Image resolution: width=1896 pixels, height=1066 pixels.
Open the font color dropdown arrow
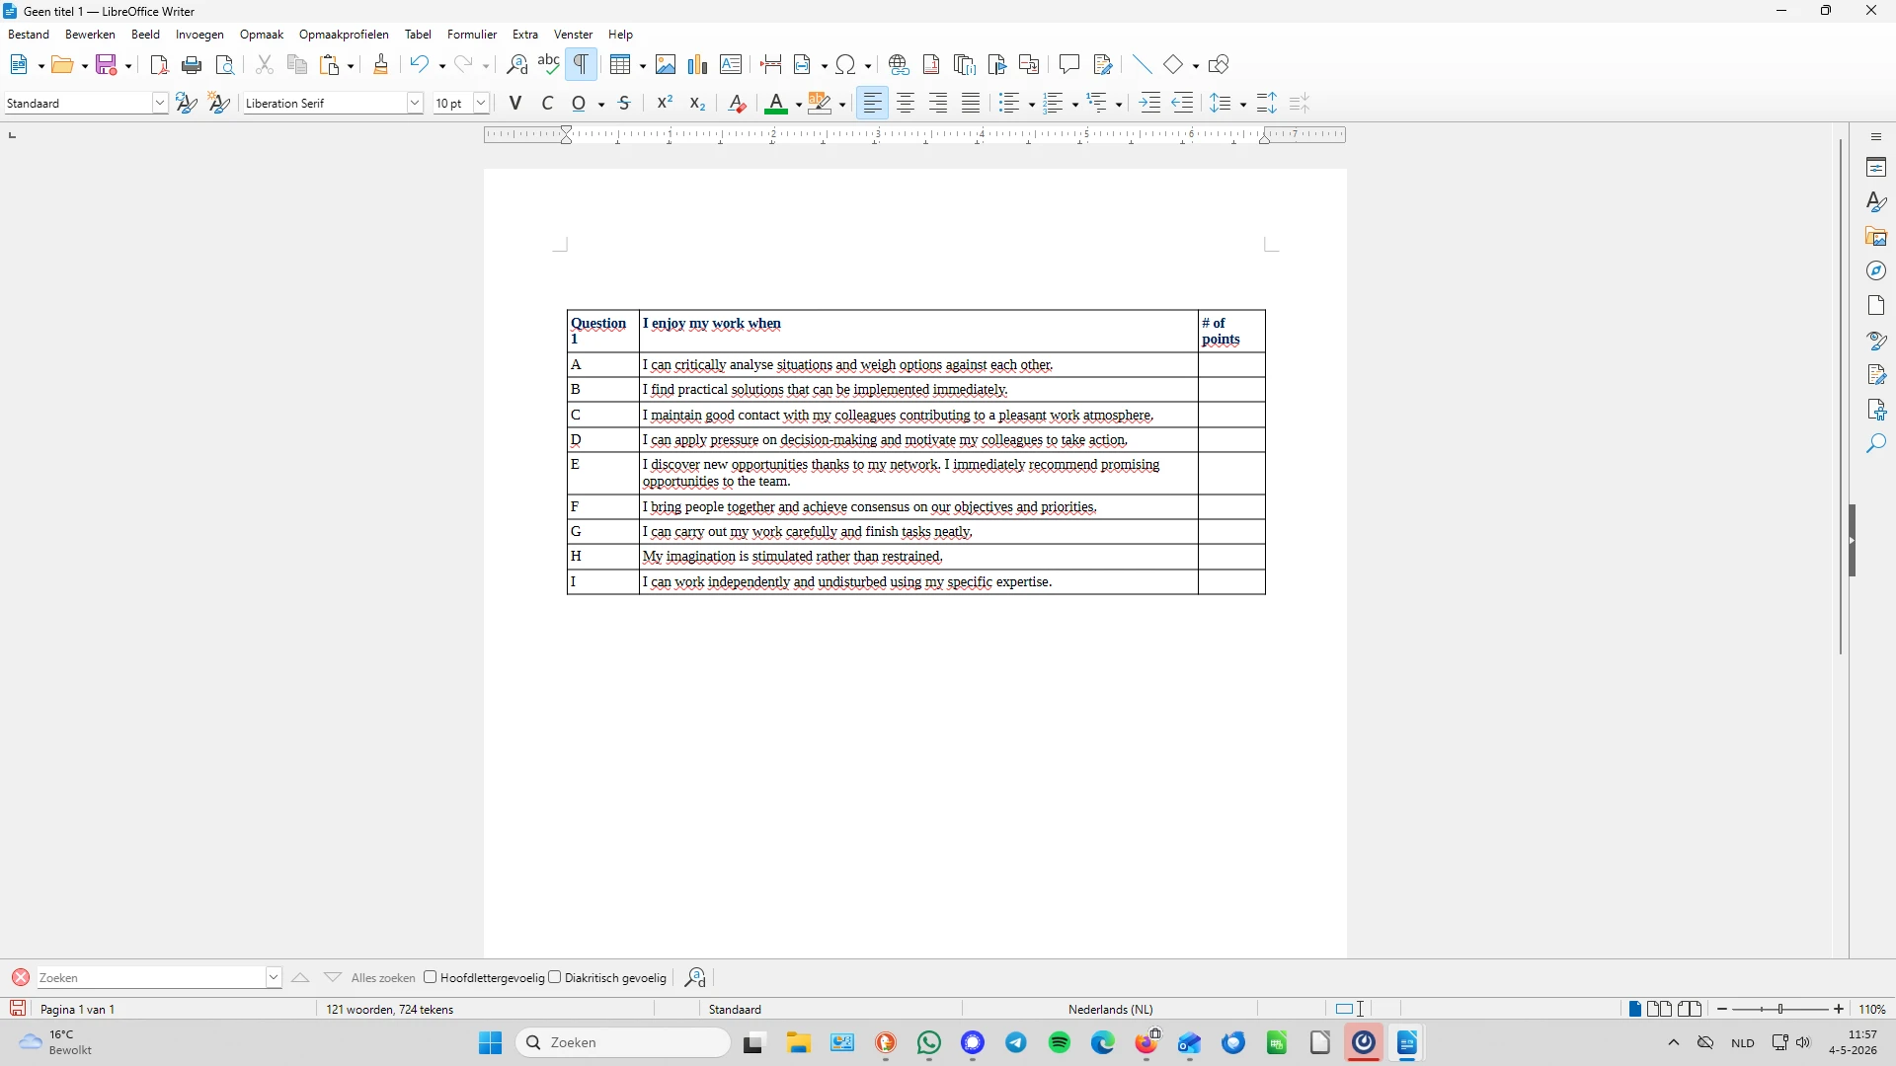(x=798, y=104)
